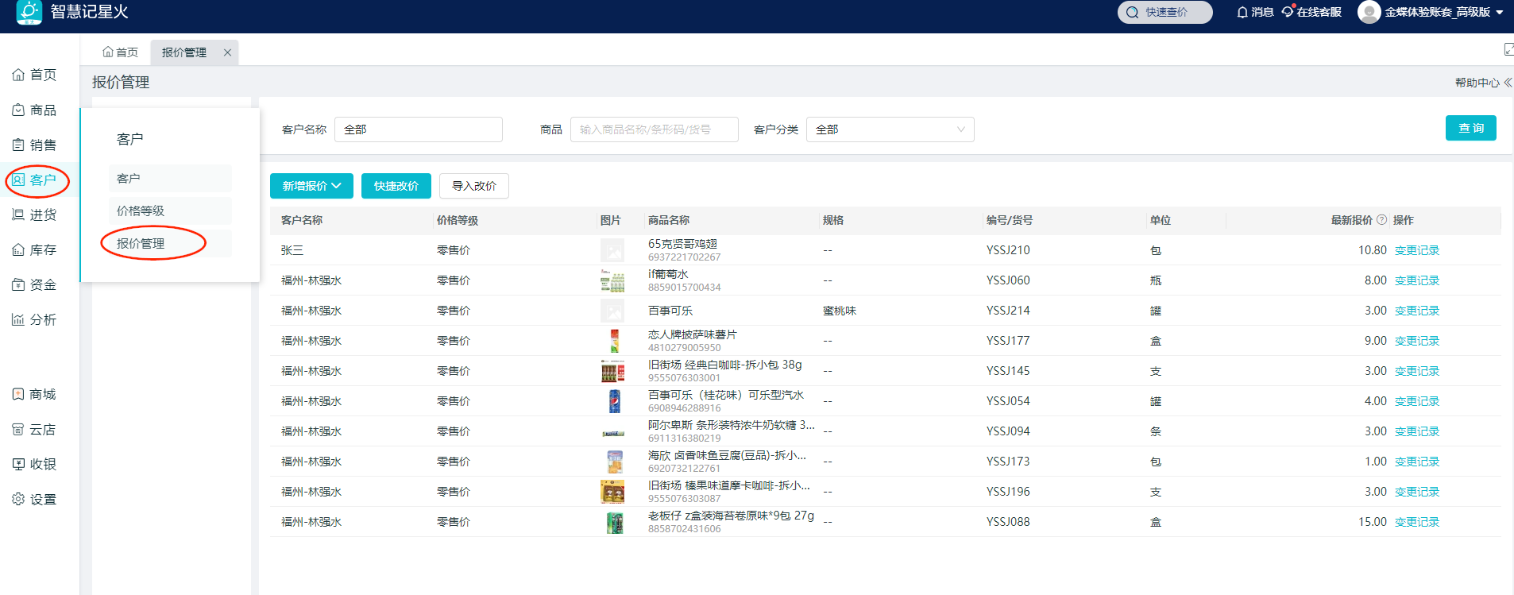
Task: Open 资金 sidebar menu
Action: [35, 284]
